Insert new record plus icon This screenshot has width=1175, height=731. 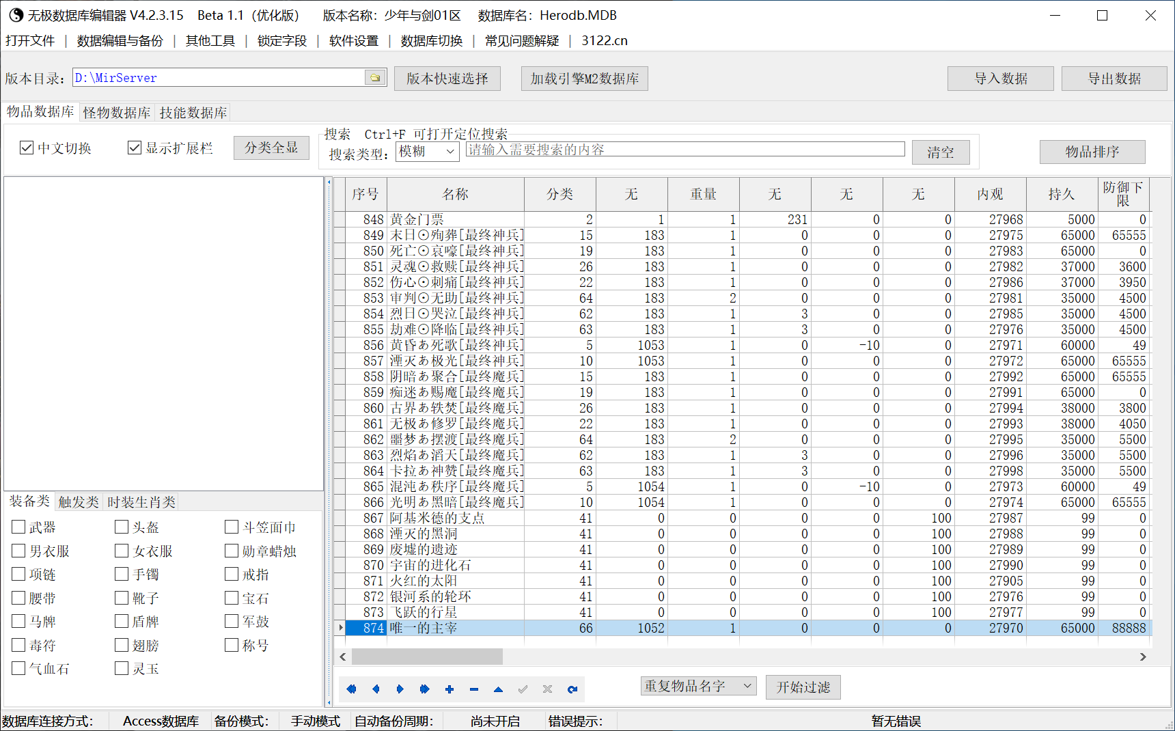450,689
